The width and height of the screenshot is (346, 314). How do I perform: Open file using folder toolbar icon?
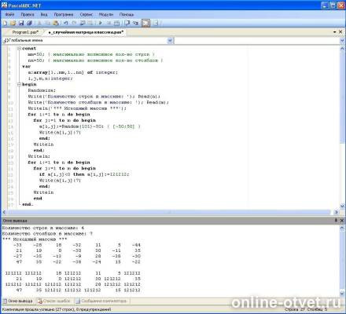coord(13,23)
